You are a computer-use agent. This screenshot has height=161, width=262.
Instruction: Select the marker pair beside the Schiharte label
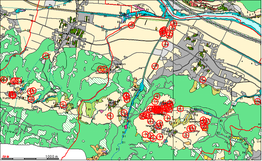pos(102,69)
